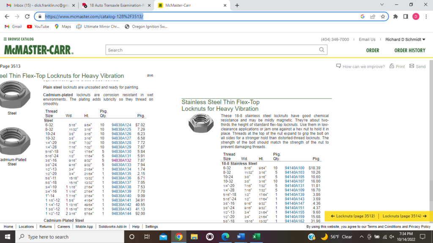Screen dimensions: 433x243
Task: Click the Email Us link
Action: (x=367, y=39)
